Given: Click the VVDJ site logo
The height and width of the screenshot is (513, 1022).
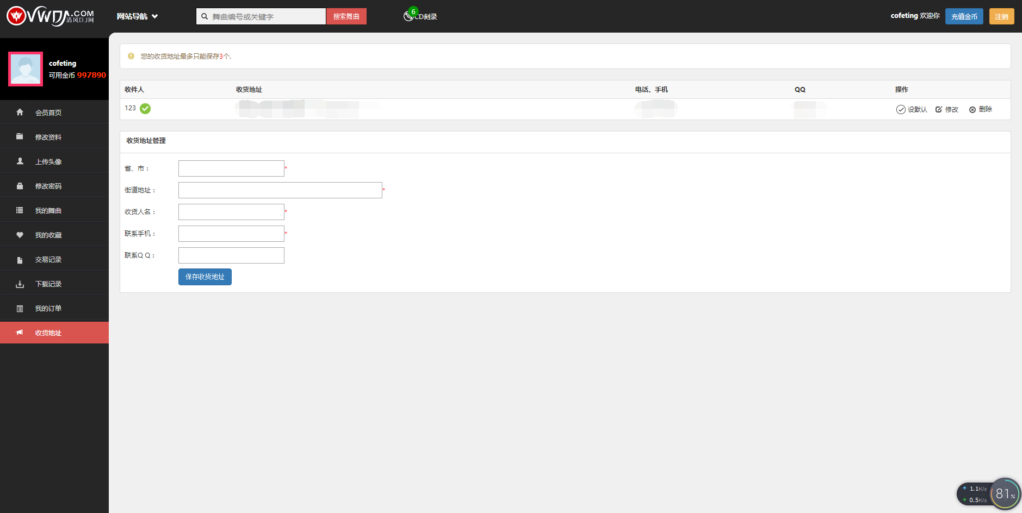Looking at the screenshot, I should (x=50, y=16).
